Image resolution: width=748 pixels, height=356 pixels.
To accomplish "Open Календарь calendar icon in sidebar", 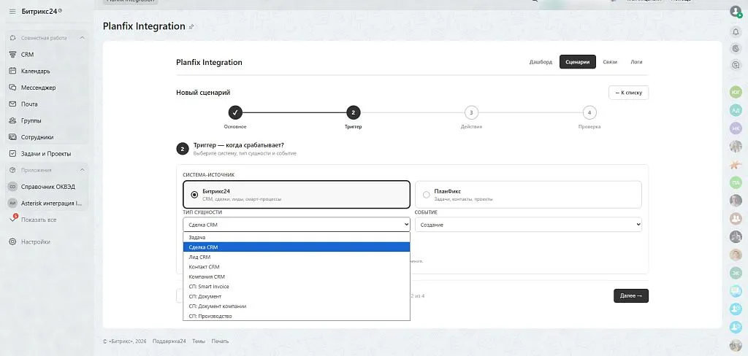I will click(13, 71).
